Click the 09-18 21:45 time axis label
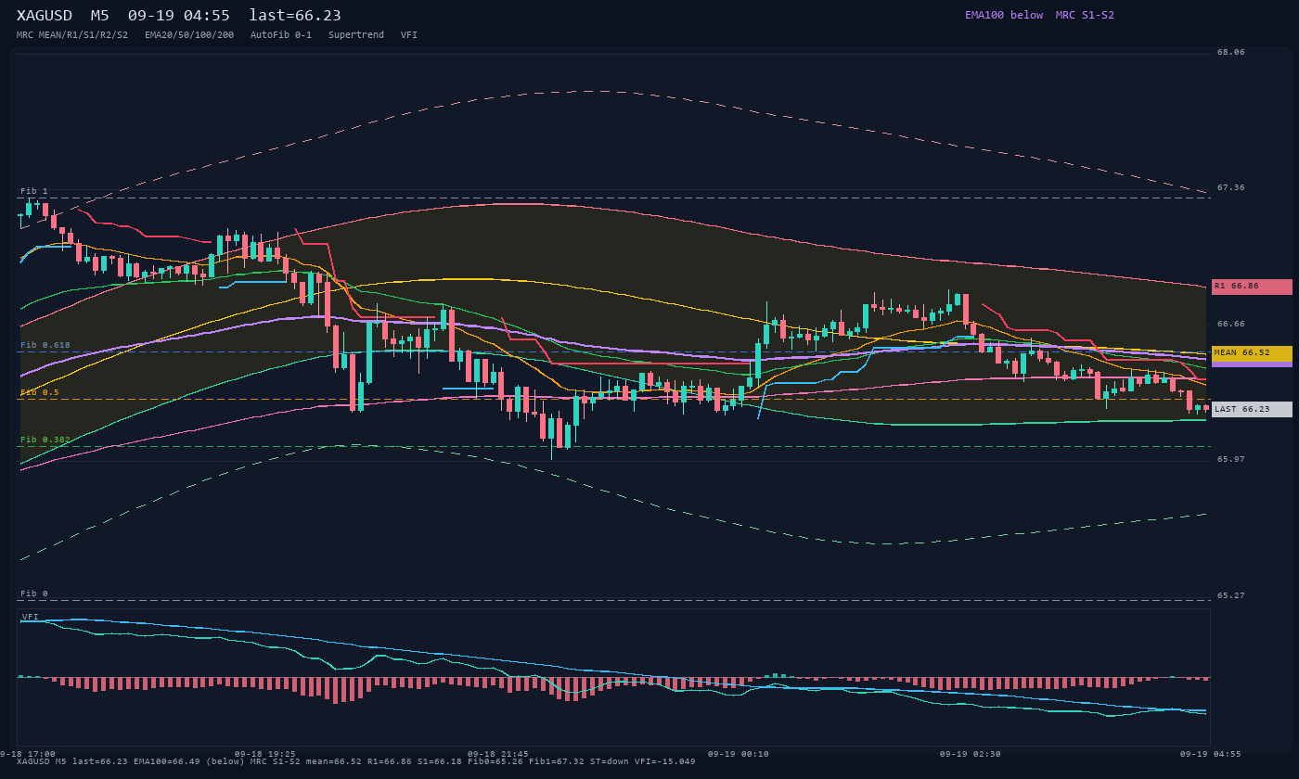This screenshot has width=1299, height=779. coord(497,754)
